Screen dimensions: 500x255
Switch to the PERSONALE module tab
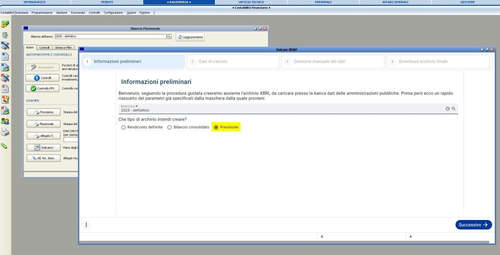(323, 2)
